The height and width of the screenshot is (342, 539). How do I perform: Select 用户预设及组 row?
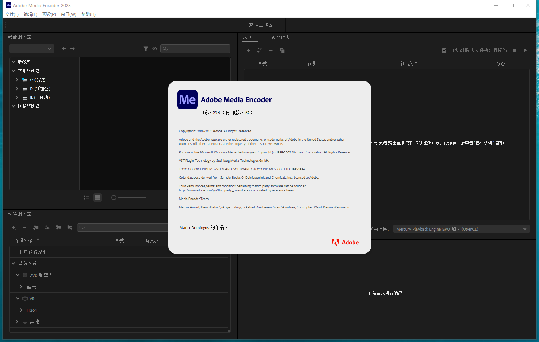tap(118, 252)
